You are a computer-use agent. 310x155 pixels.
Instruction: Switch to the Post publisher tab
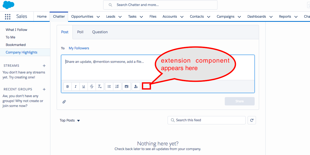coord(65,32)
